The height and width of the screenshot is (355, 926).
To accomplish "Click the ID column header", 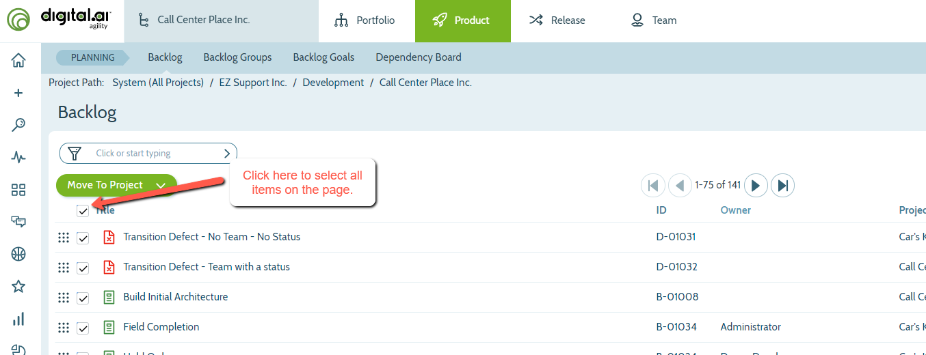I will point(661,210).
